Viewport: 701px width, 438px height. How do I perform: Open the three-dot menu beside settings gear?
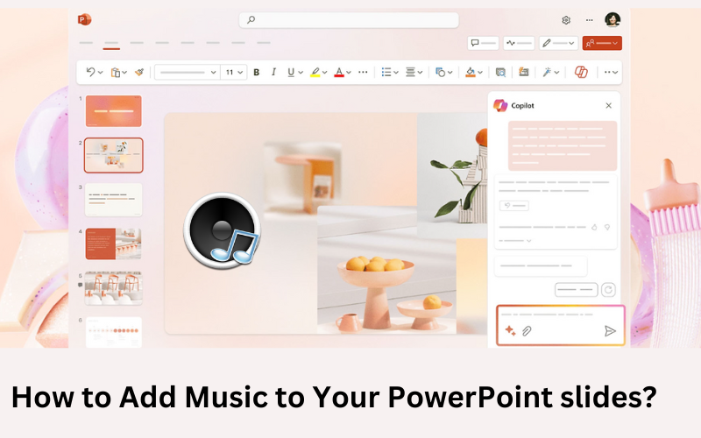[589, 20]
